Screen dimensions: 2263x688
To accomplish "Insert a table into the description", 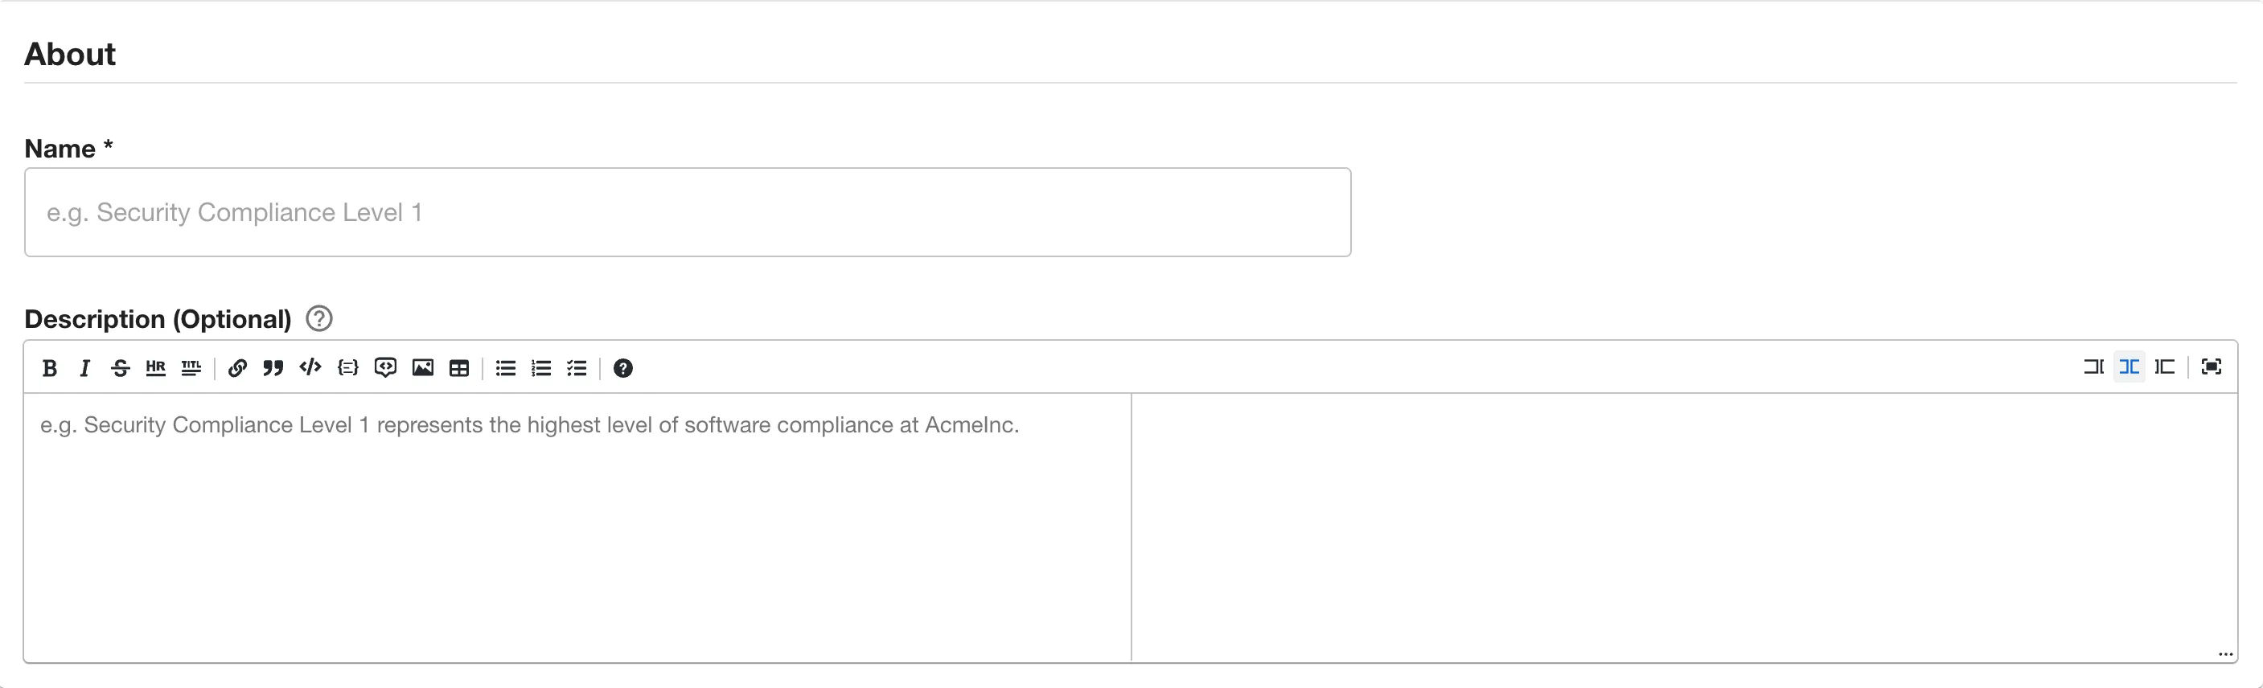I will 459,367.
